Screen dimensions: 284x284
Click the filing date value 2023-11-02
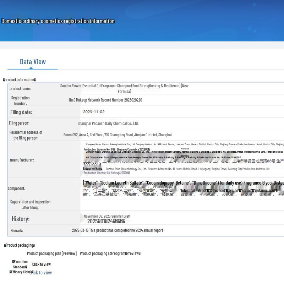[94, 112]
